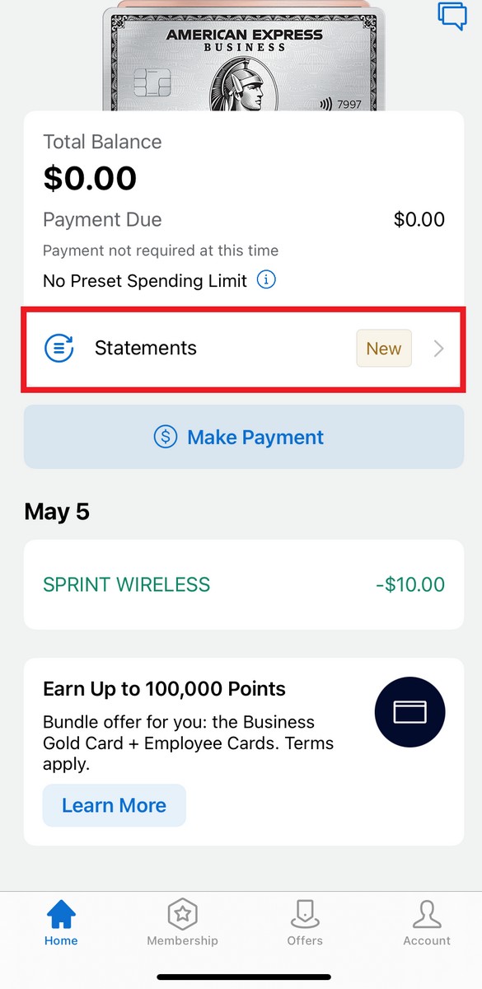Image resolution: width=482 pixels, height=989 pixels.
Task: Select the Home icon in bottom navigation
Action: pos(61,913)
